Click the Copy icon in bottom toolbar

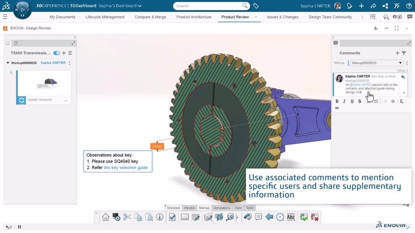(138, 217)
